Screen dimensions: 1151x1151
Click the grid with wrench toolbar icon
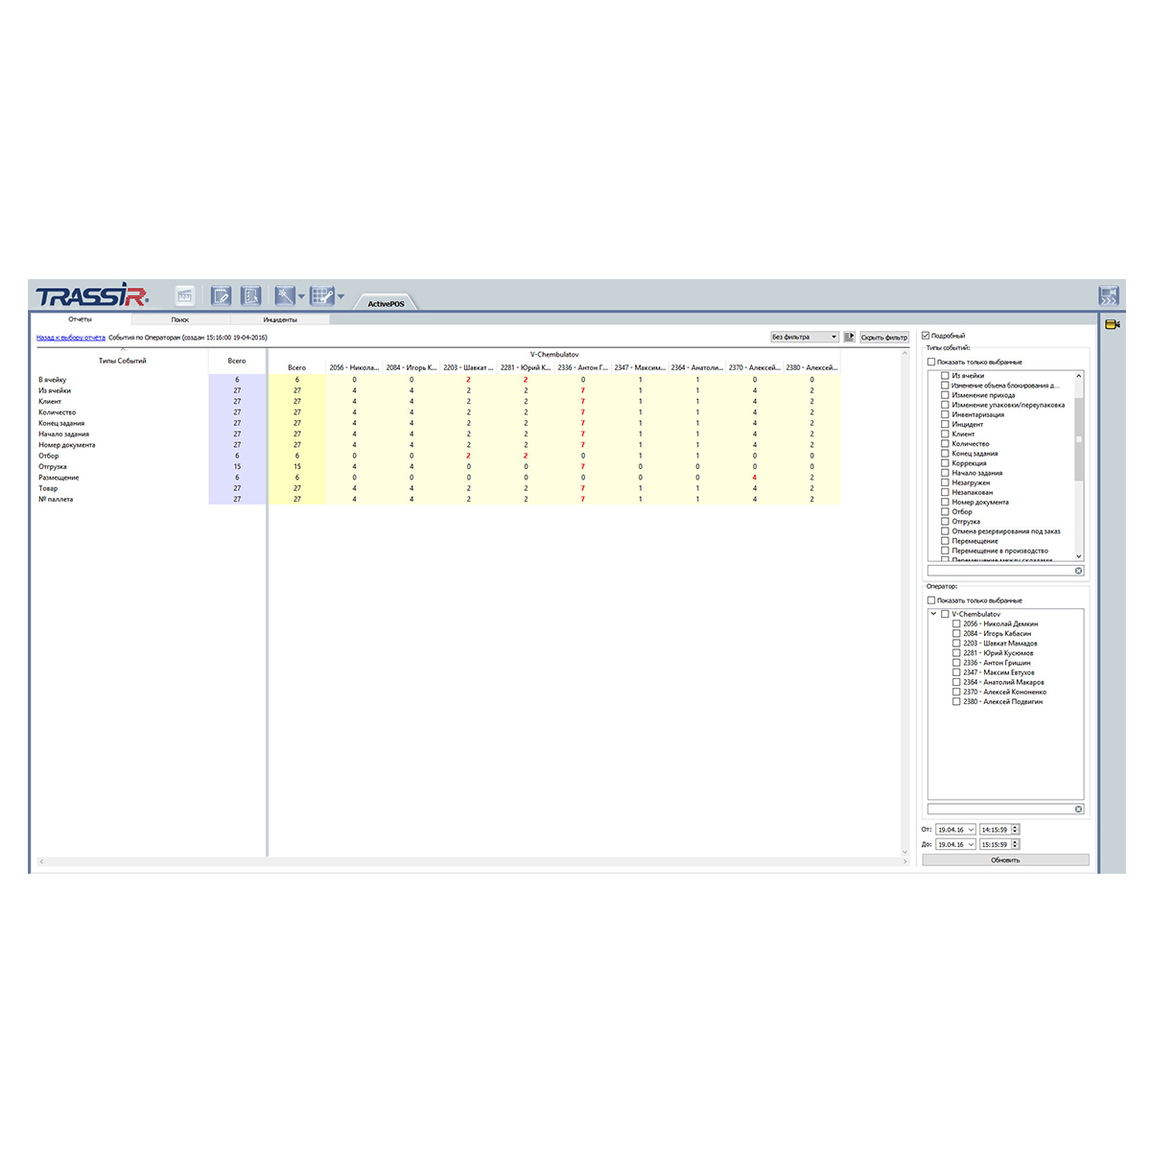point(322,296)
